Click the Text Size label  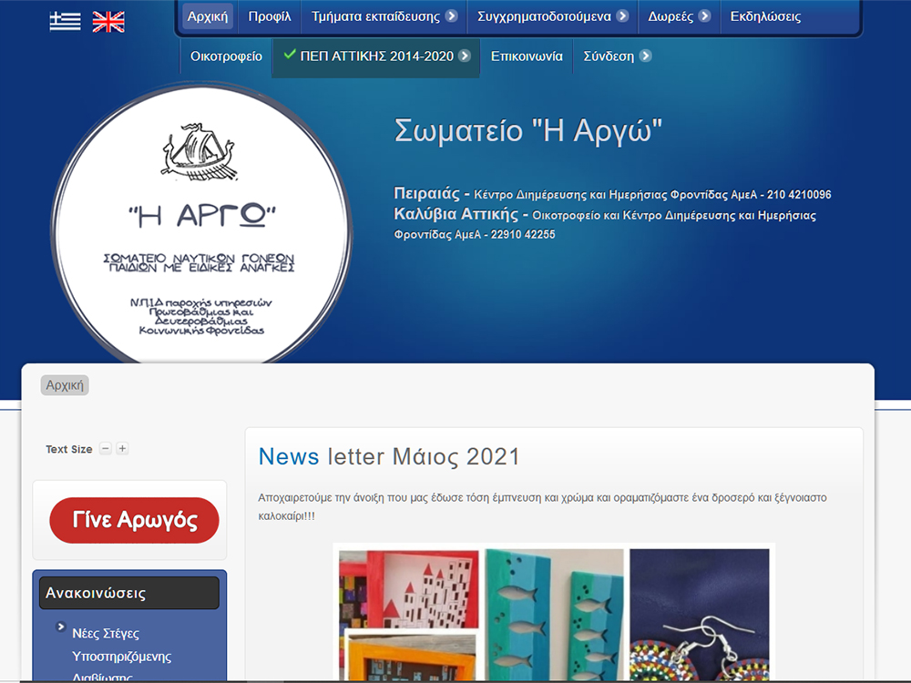69,449
